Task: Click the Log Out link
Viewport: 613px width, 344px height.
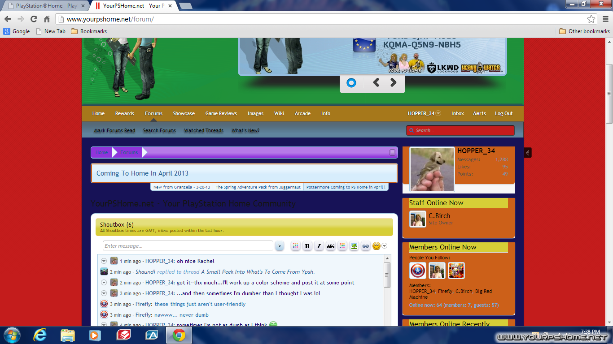Action: [x=504, y=113]
